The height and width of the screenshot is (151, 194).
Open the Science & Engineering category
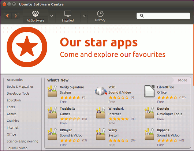22,141
